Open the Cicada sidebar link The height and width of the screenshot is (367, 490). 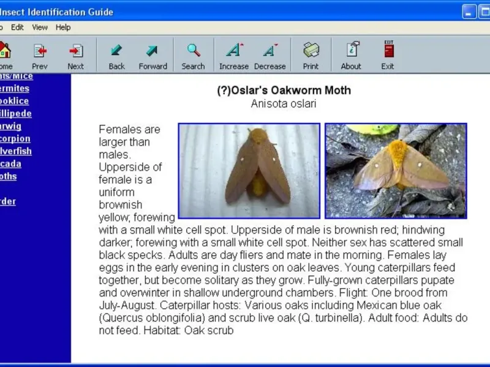point(10,163)
